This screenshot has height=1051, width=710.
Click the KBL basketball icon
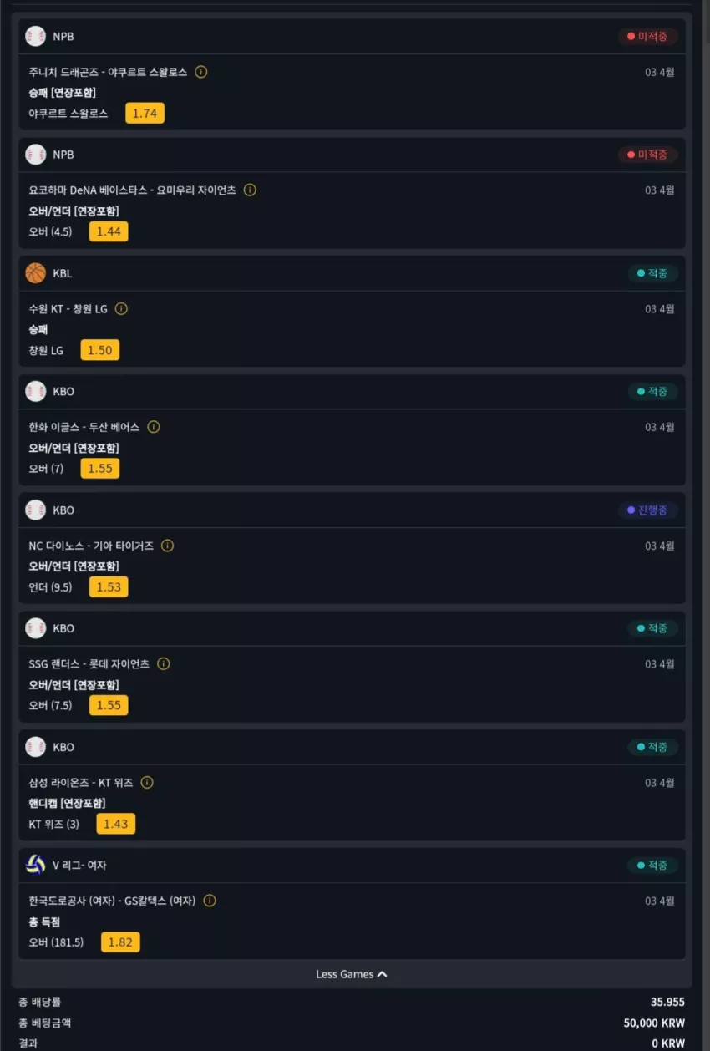[x=35, y=273]
